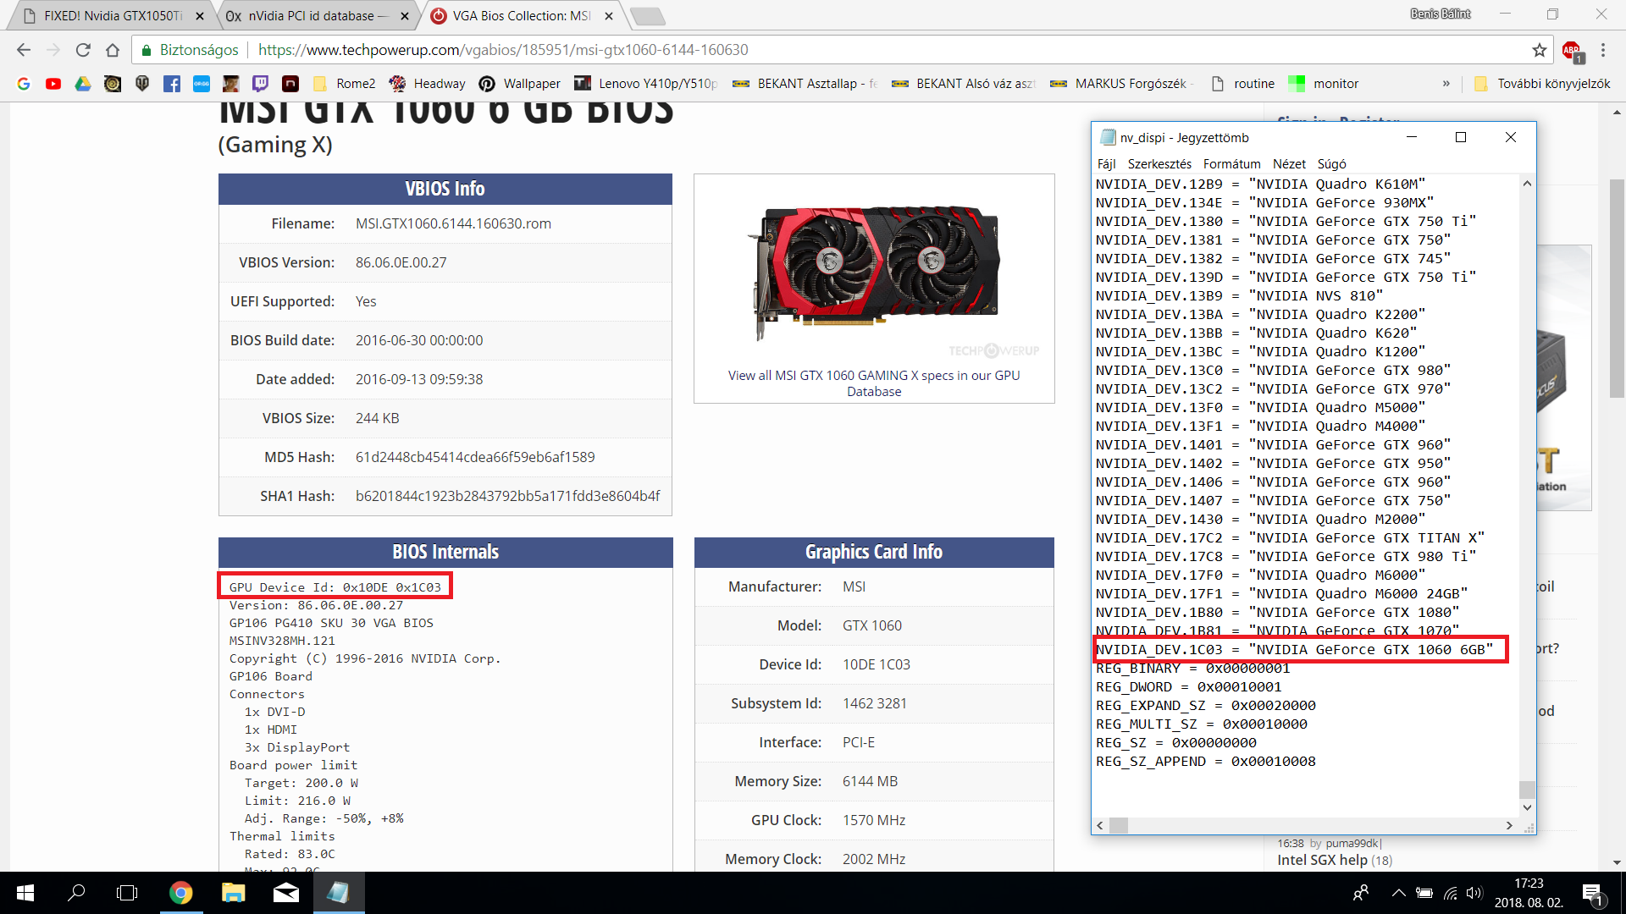Open View all MSI GTX 1060 GAMING X specs link
The width and height of the screenshot is (1626, 914).
874,383
